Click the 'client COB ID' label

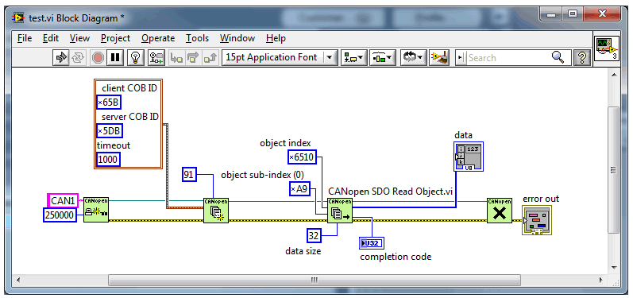click(x=129, y=88)
